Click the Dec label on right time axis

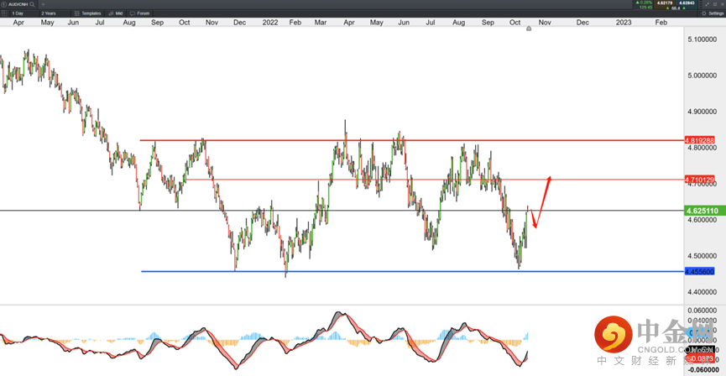[x=582, y=22]
